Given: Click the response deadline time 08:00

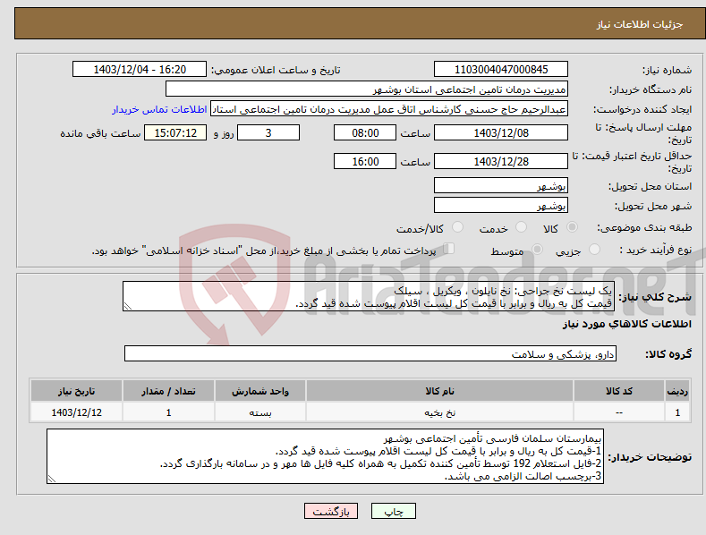Looking at the screenshot, I should tap(365, 132).
